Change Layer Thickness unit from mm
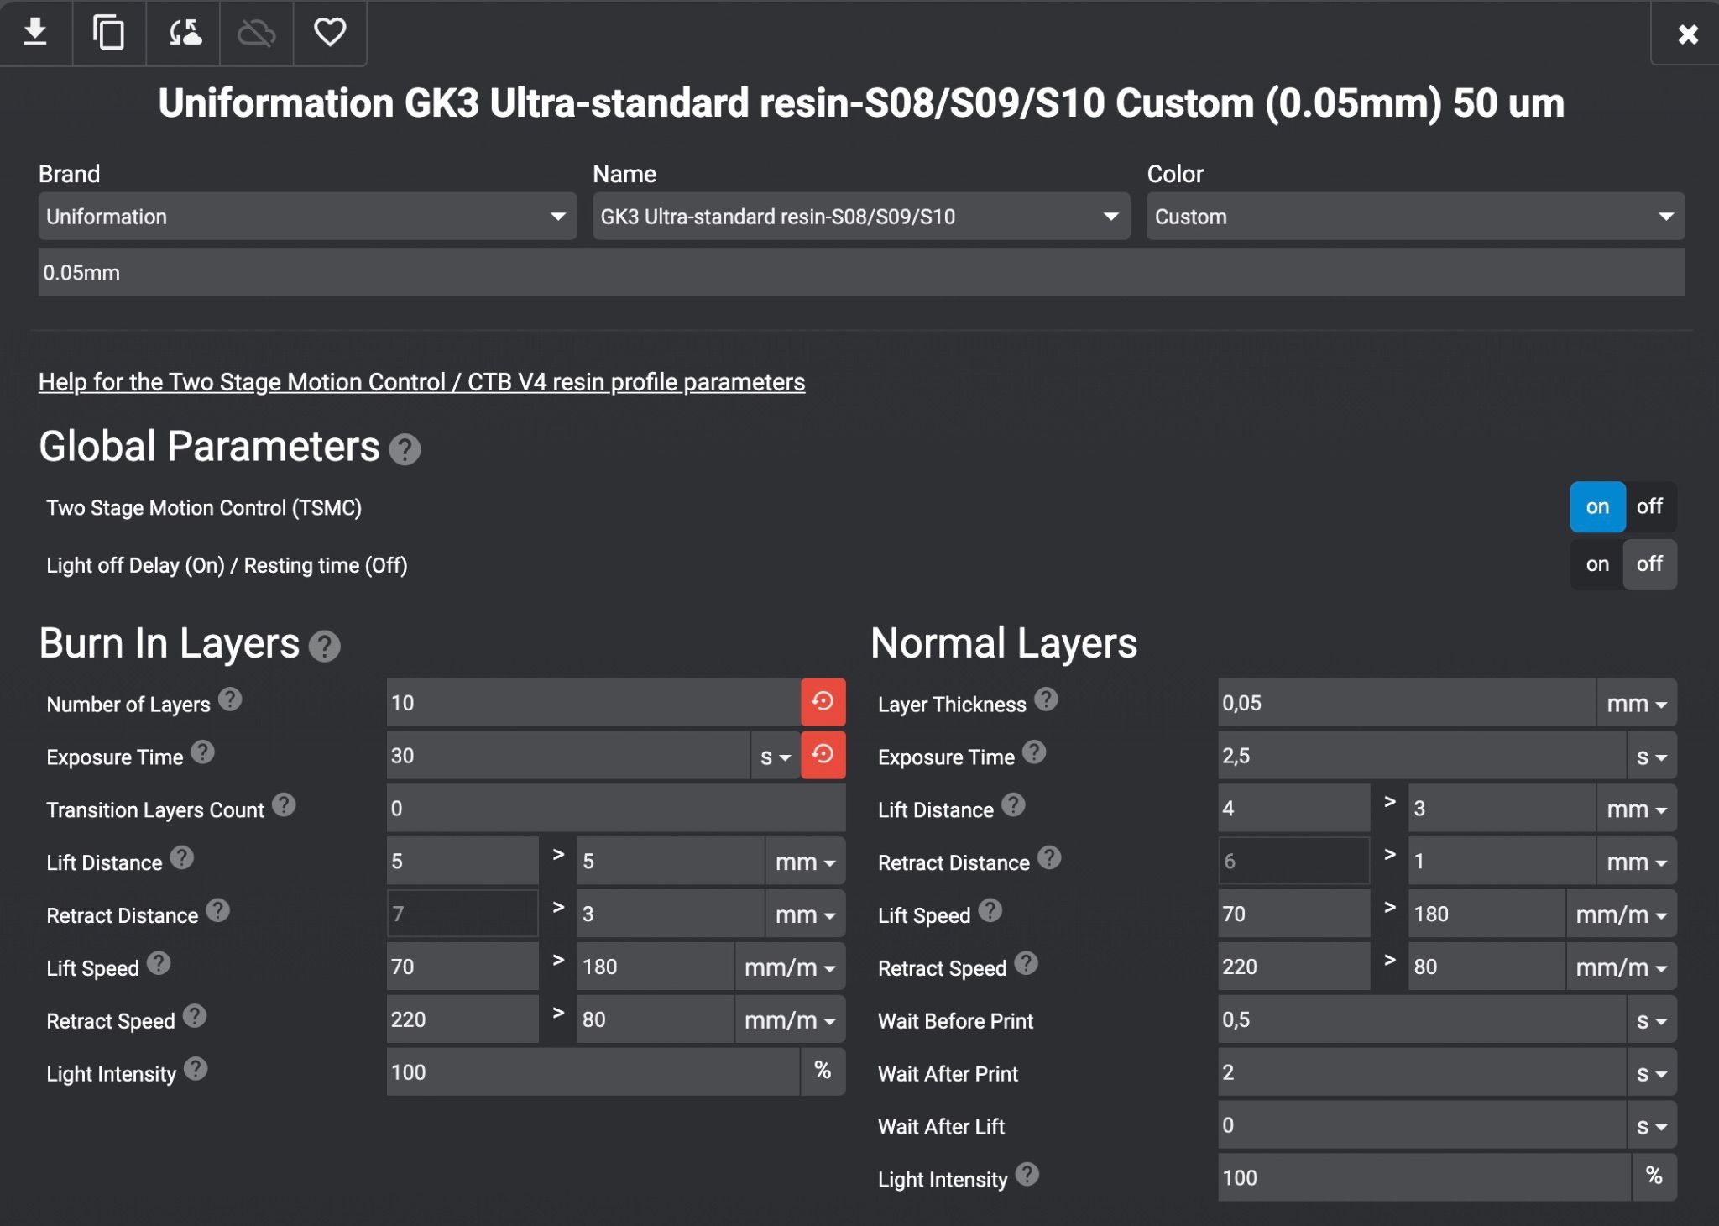Screen dimensions: 1719x1226 [1636, 704]
